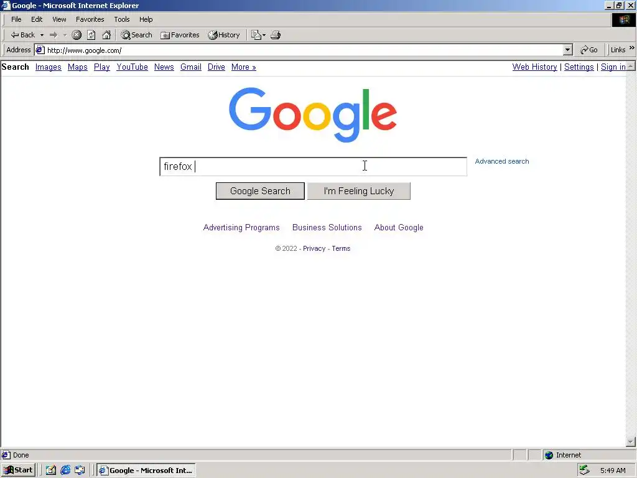Open the Play link

coord(102,67)
